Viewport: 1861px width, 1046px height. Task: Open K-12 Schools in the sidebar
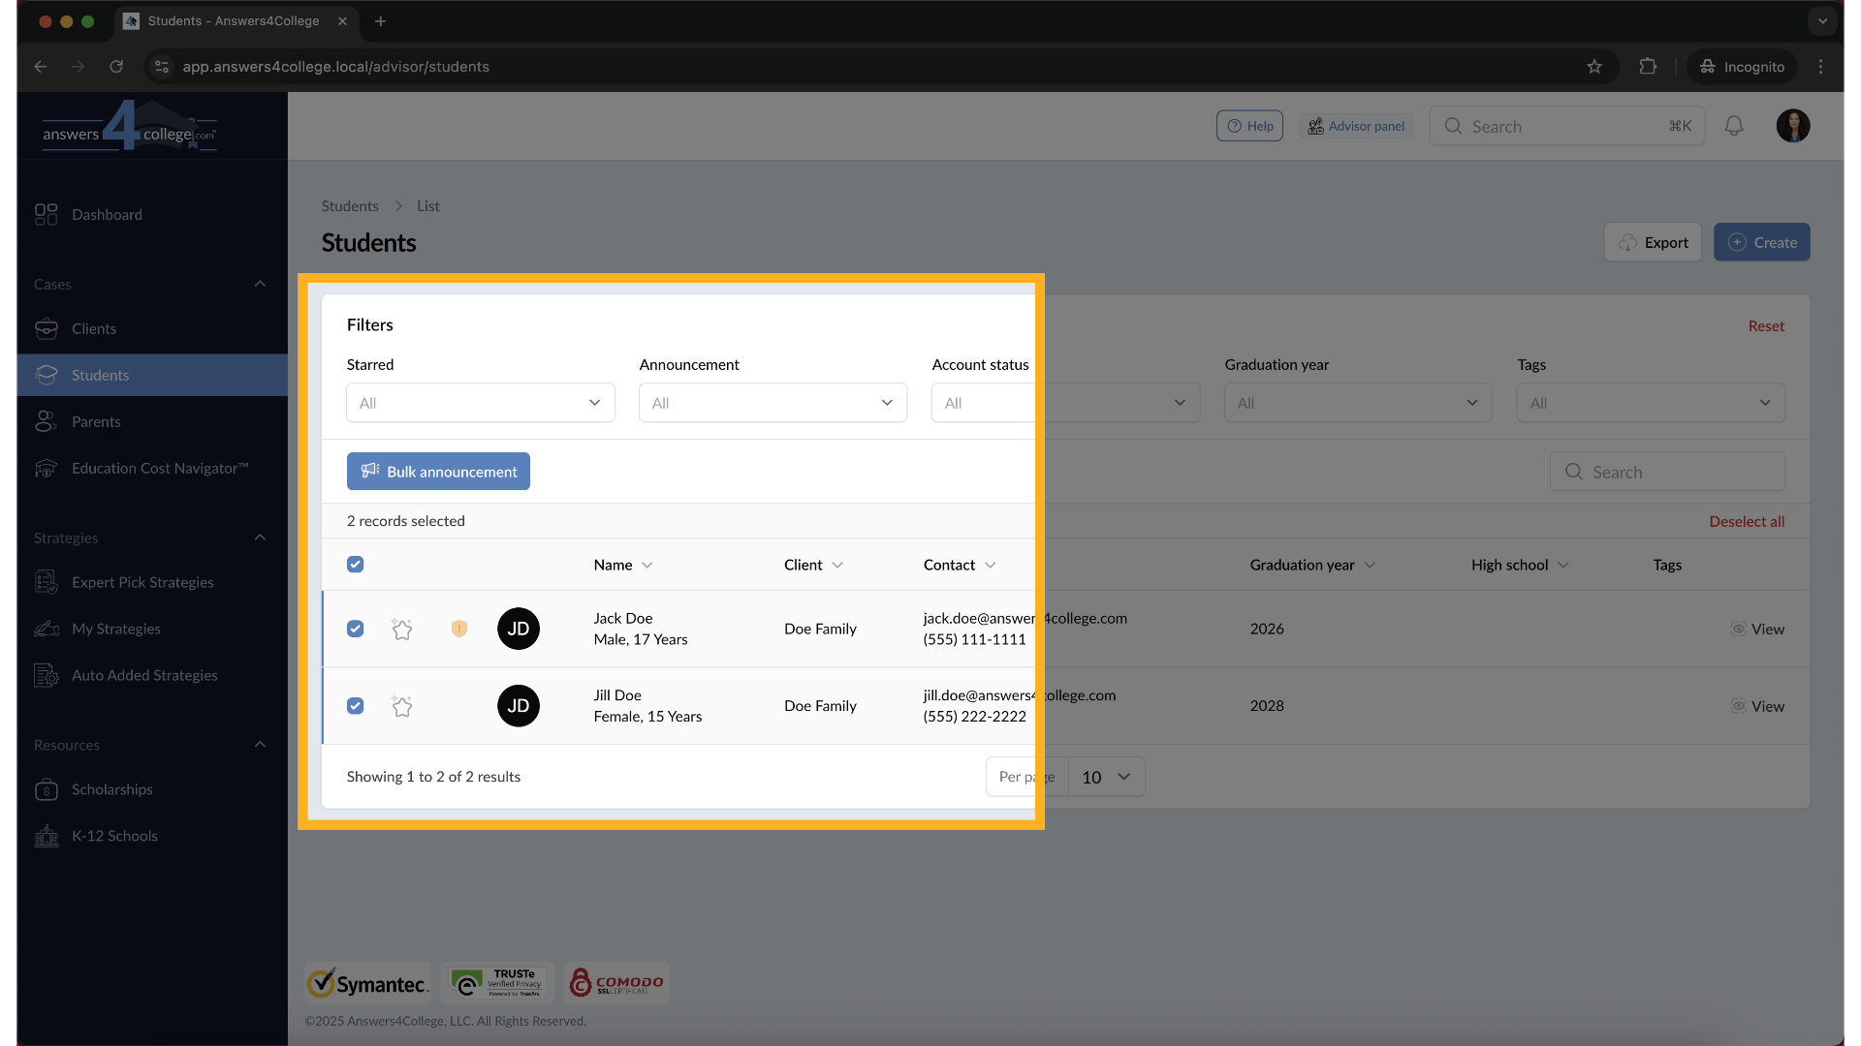(x=114, y=836)
